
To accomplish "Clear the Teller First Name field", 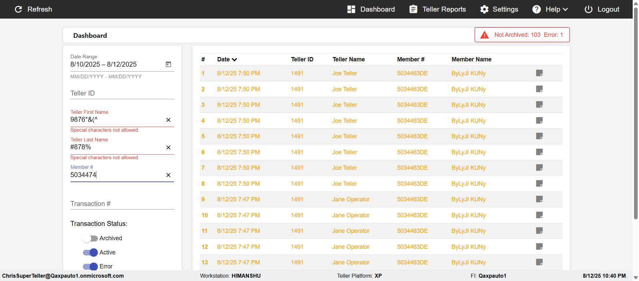I will tap(168, 120).
